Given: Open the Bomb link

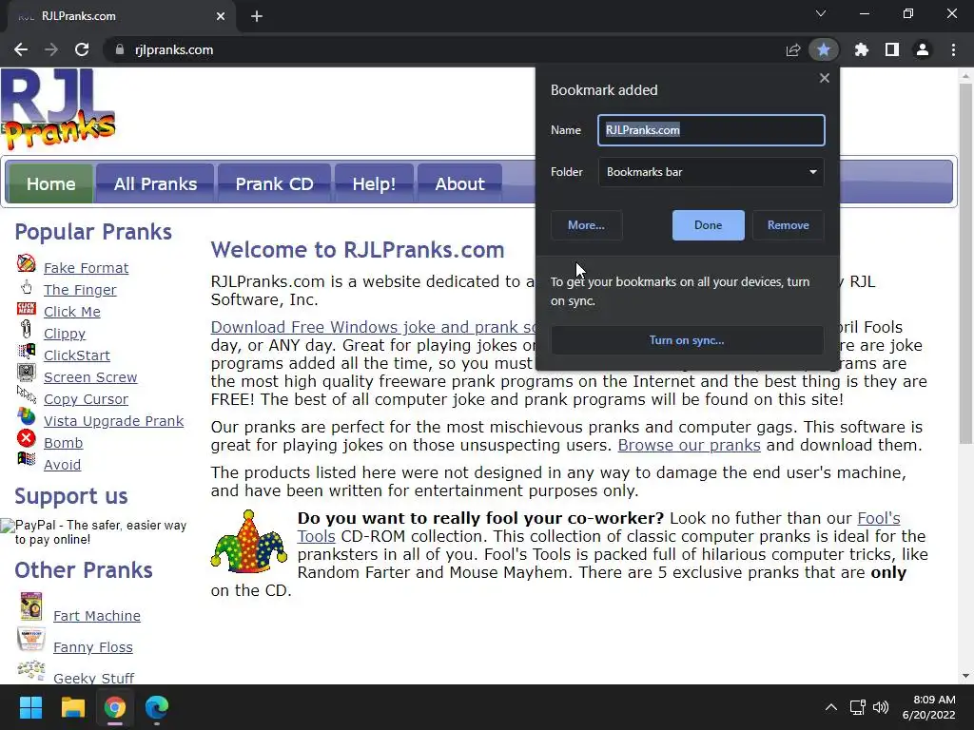Looking at the screenshot, I should [64, 443].
